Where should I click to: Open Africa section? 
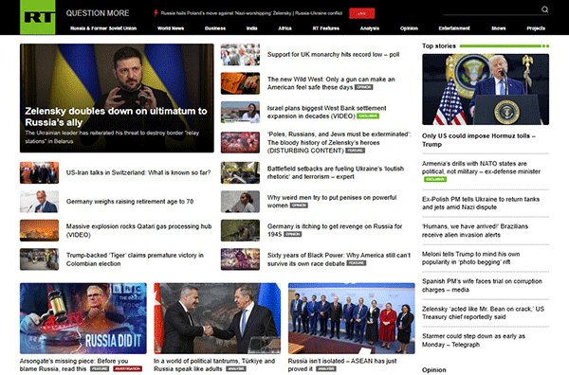point(284,28)
